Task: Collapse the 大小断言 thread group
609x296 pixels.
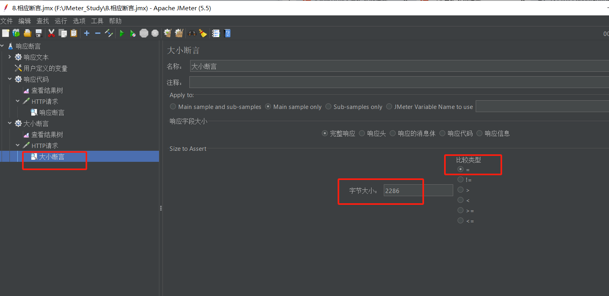Action: tap(10, 124)
